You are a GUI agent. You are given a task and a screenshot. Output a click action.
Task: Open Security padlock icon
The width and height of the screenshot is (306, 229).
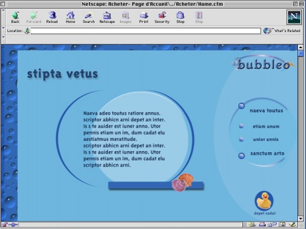tap(162, 17)
